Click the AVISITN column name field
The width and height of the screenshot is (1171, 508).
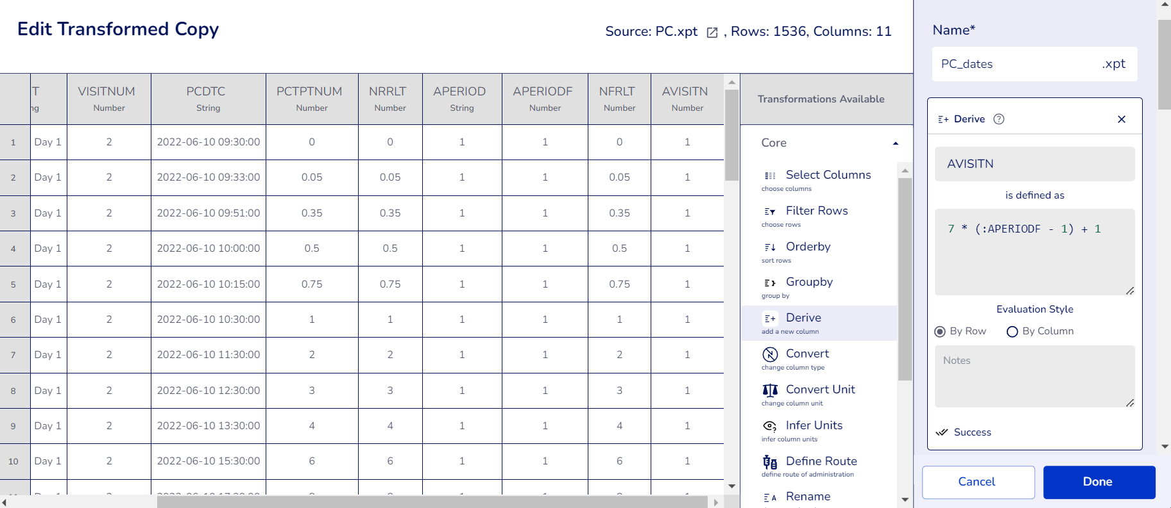(1034, 164)
